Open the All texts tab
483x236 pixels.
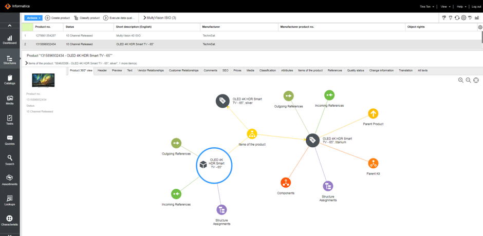click(x=422, y=70)
